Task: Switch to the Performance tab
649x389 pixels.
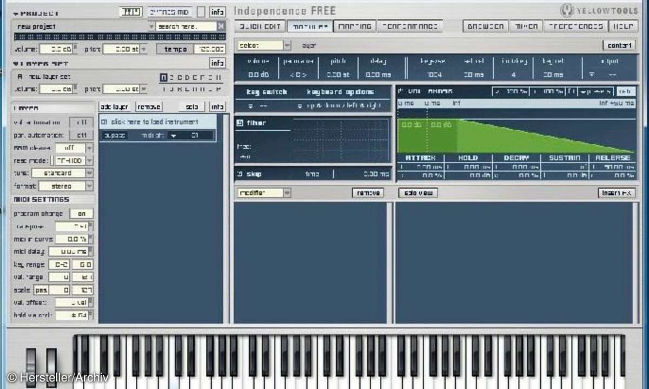Action: click(409, 26)
